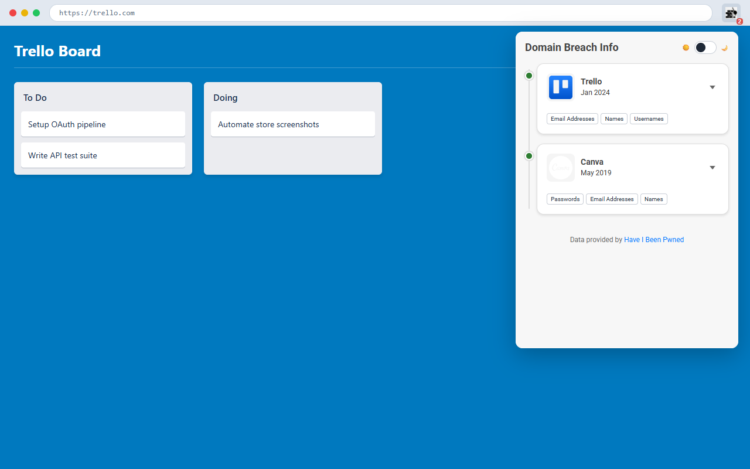Click the Trello Board page title

tap(57, 51)
